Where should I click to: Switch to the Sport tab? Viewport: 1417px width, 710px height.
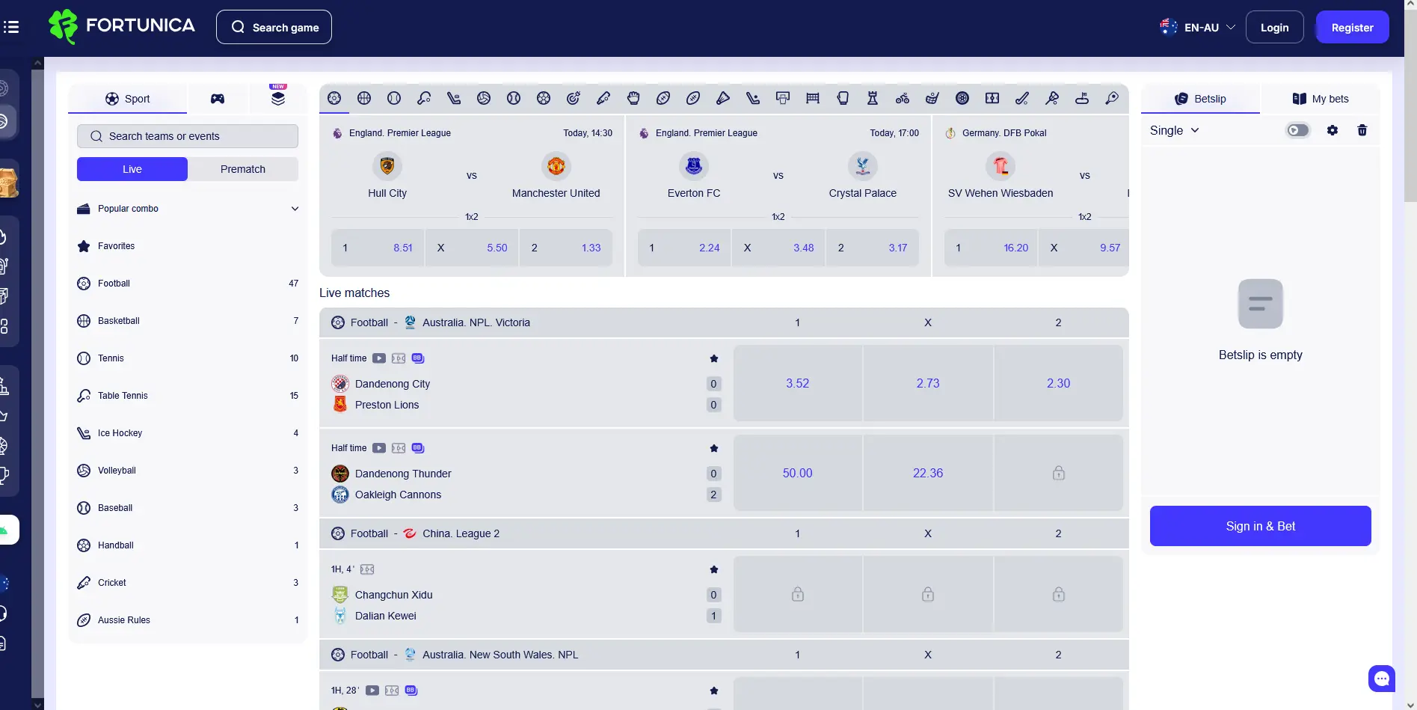pyautogui.click(x=127, y=99)
